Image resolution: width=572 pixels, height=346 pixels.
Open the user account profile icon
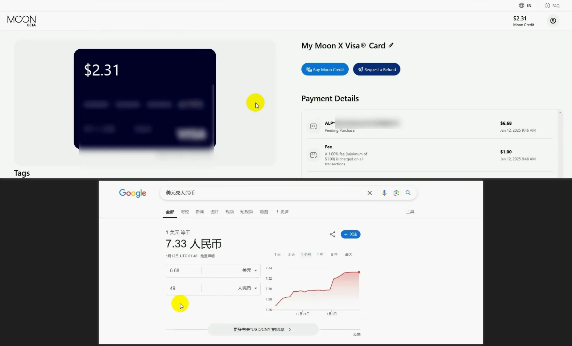point(553,21)
